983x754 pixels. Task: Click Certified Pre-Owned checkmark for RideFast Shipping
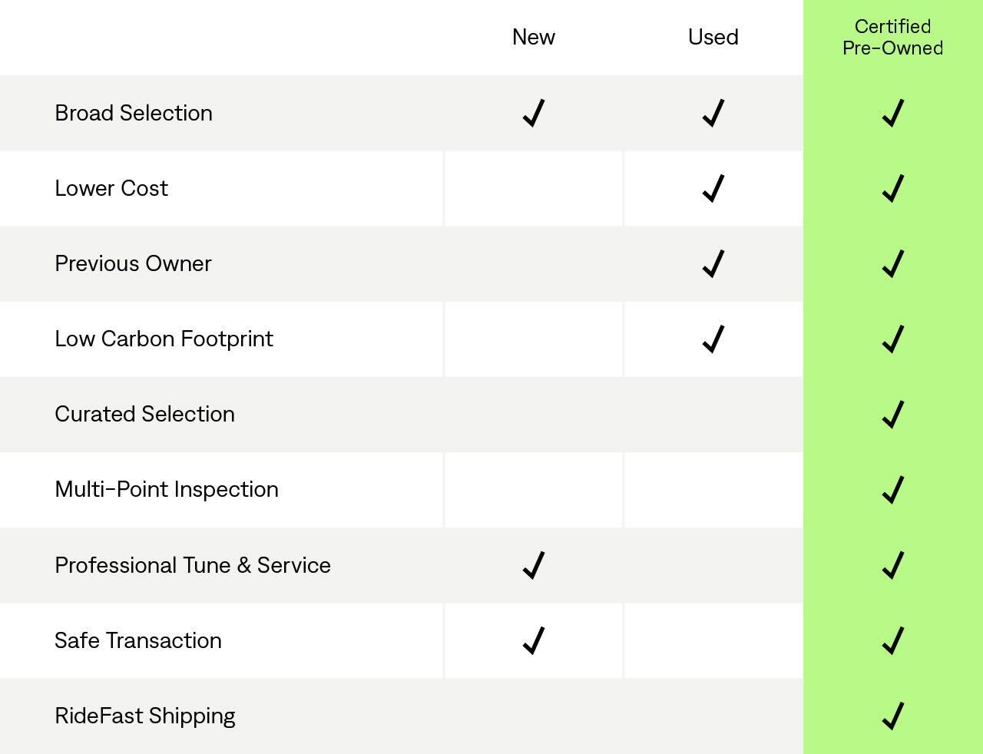coord(893,716)
